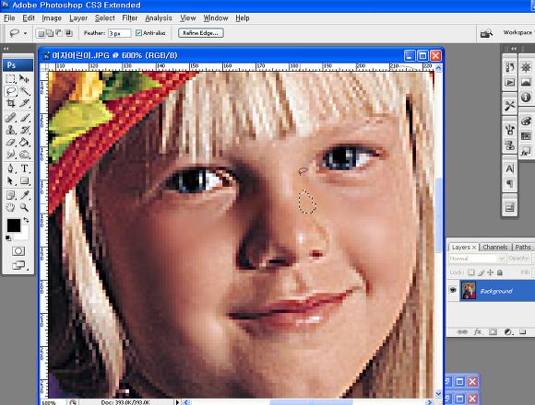The height and width of the screenshot is (405, 535).
Task: Open the Info panel icon
Action: [526, 98]
